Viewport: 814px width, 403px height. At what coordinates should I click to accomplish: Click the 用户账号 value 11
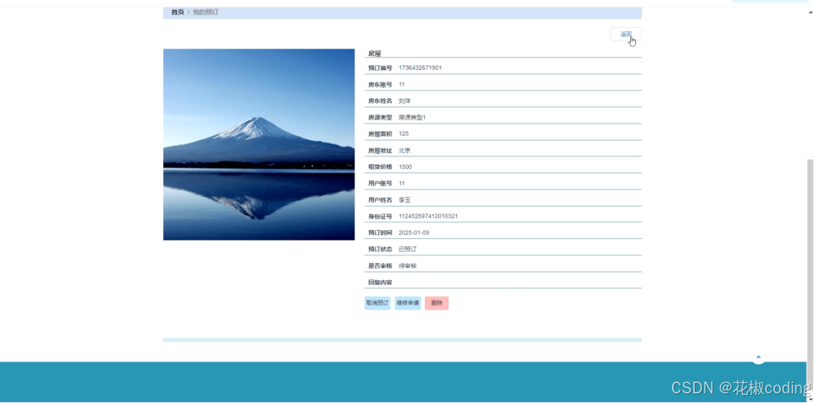click(x=401, y=183)
